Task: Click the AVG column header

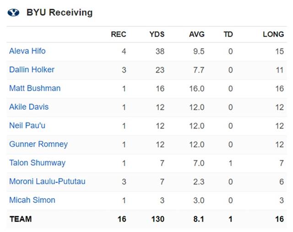Action: [197, 34]
